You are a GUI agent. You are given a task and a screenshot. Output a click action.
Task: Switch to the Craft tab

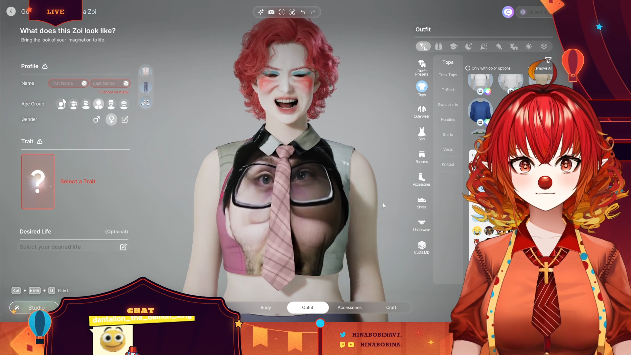click(x=391, y=308)
